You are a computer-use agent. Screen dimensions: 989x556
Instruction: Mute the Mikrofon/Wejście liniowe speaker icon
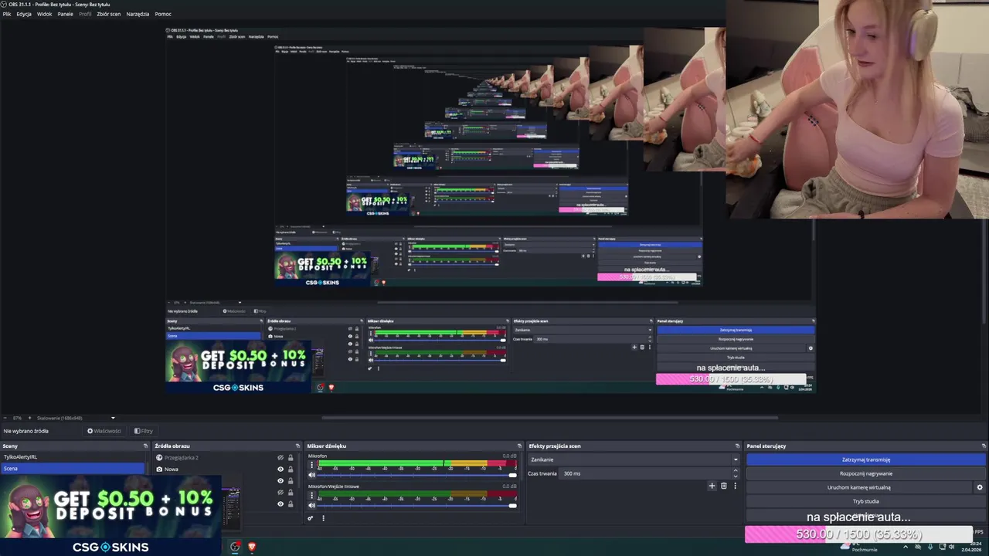pos(312,505)
